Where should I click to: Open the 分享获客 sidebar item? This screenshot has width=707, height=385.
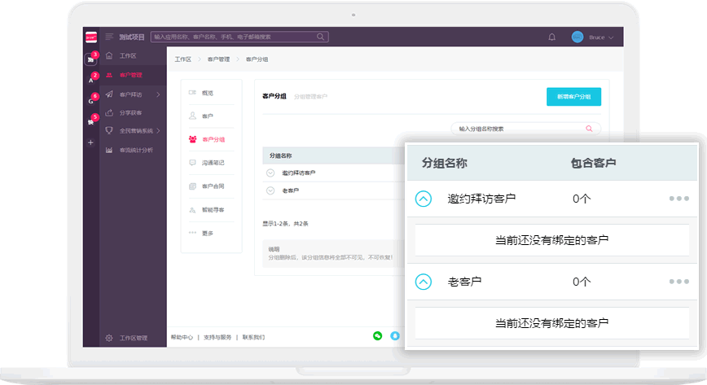pos(130,112)
